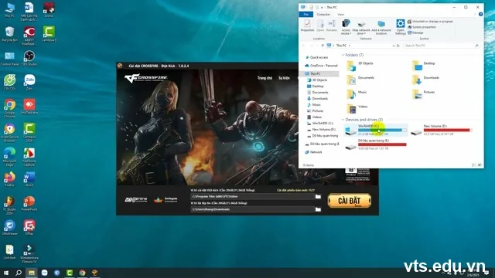Open the 3D Objects folder tile
This screenshot has width=495, height=278.
coord(360,66)
